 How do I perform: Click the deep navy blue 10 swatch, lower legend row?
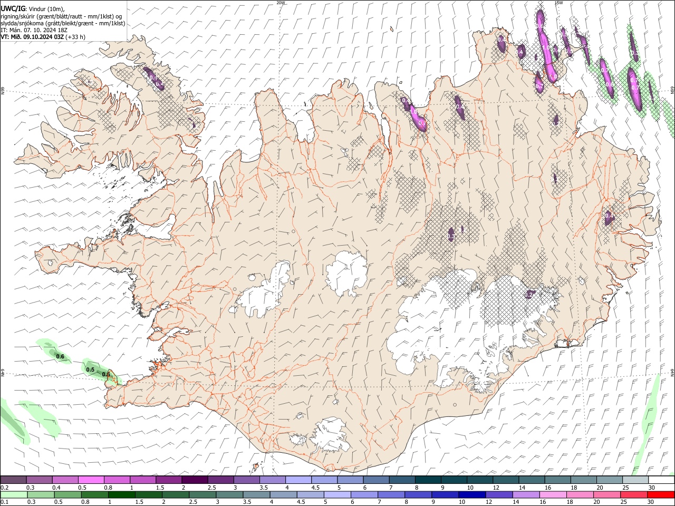[x=471, y=494]
